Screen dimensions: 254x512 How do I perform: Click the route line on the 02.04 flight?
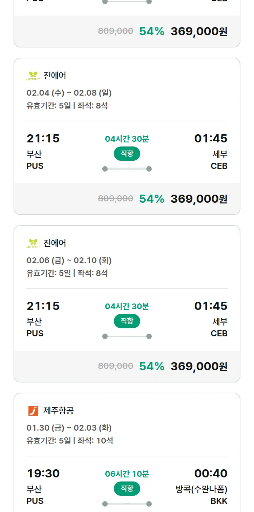click(x=127, y=169)
